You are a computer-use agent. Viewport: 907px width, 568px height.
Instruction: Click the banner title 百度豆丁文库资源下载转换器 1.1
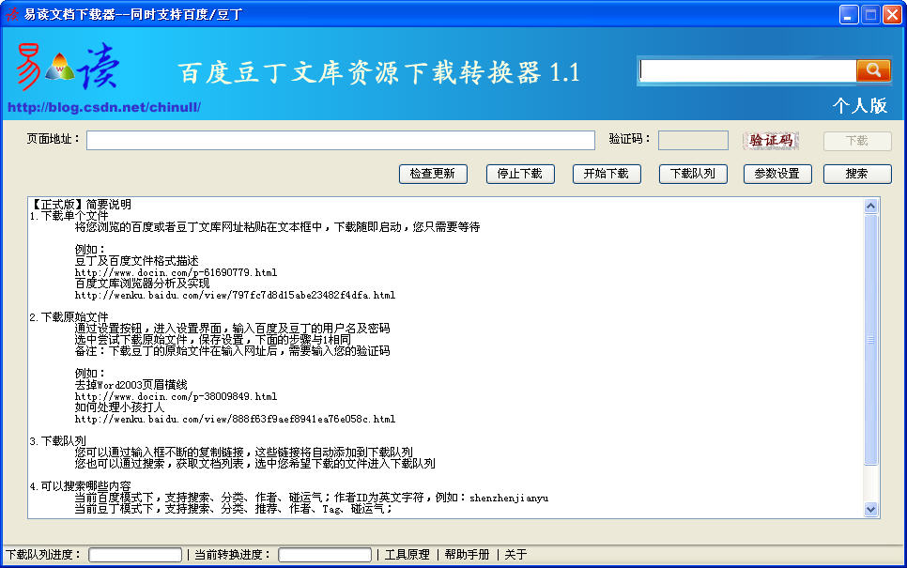(x=379, y=73)
